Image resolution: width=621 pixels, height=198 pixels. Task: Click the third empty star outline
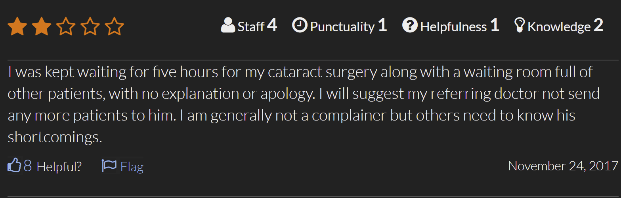pyautogui.click(x=66, y=26)
